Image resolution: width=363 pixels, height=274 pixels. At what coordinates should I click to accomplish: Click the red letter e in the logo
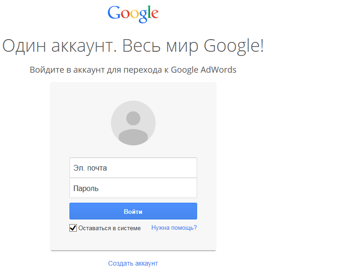tap(155, 14)
